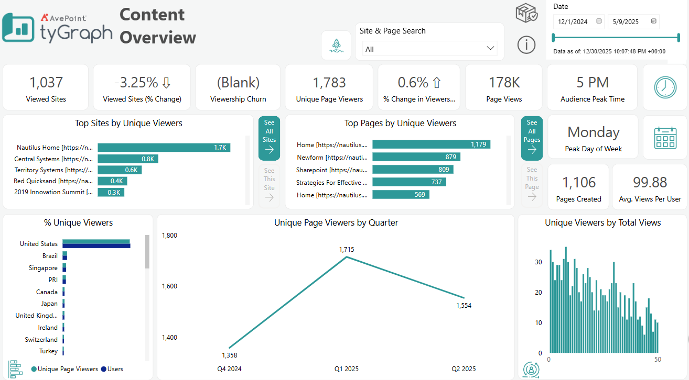Click Unique Page Viewers legend entry

click(65, 369)
